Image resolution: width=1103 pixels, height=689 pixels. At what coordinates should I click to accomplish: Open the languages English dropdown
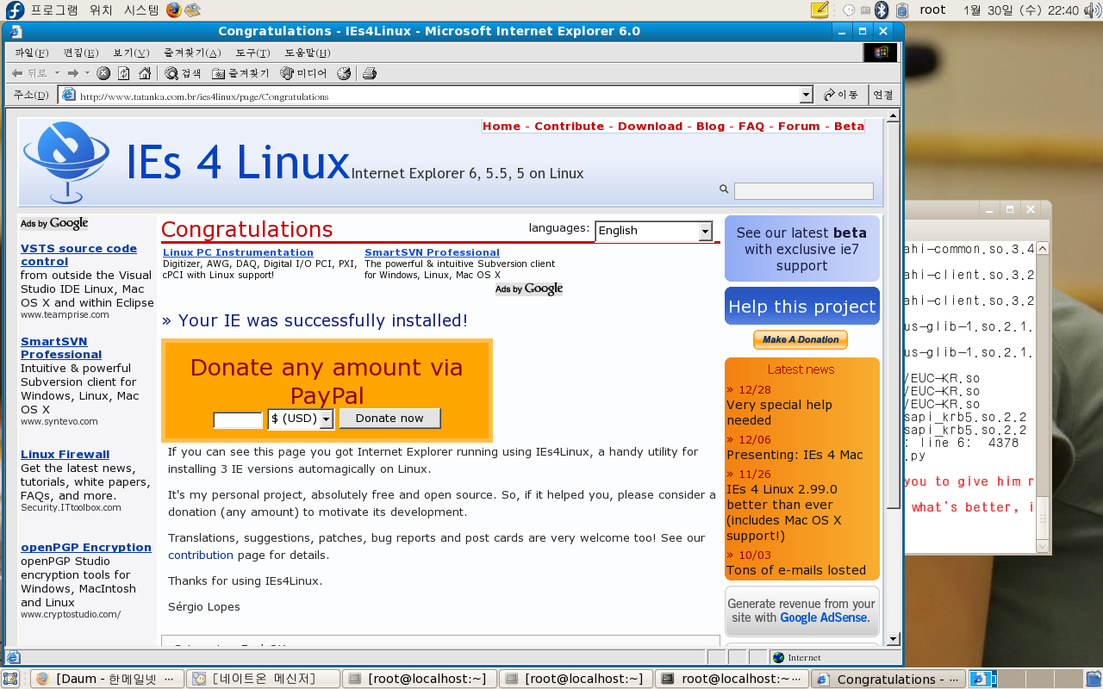(706, 231)
